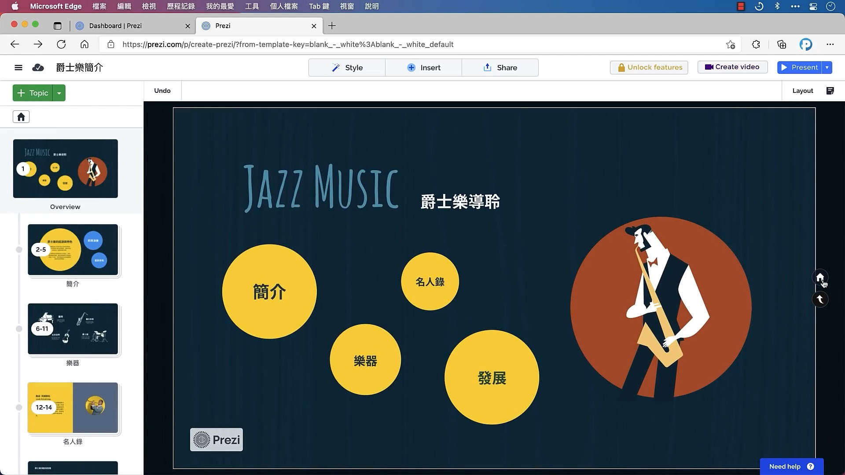The image size is (845, 475).
Task: Open the Insert menu
Action: click(423, 67)
